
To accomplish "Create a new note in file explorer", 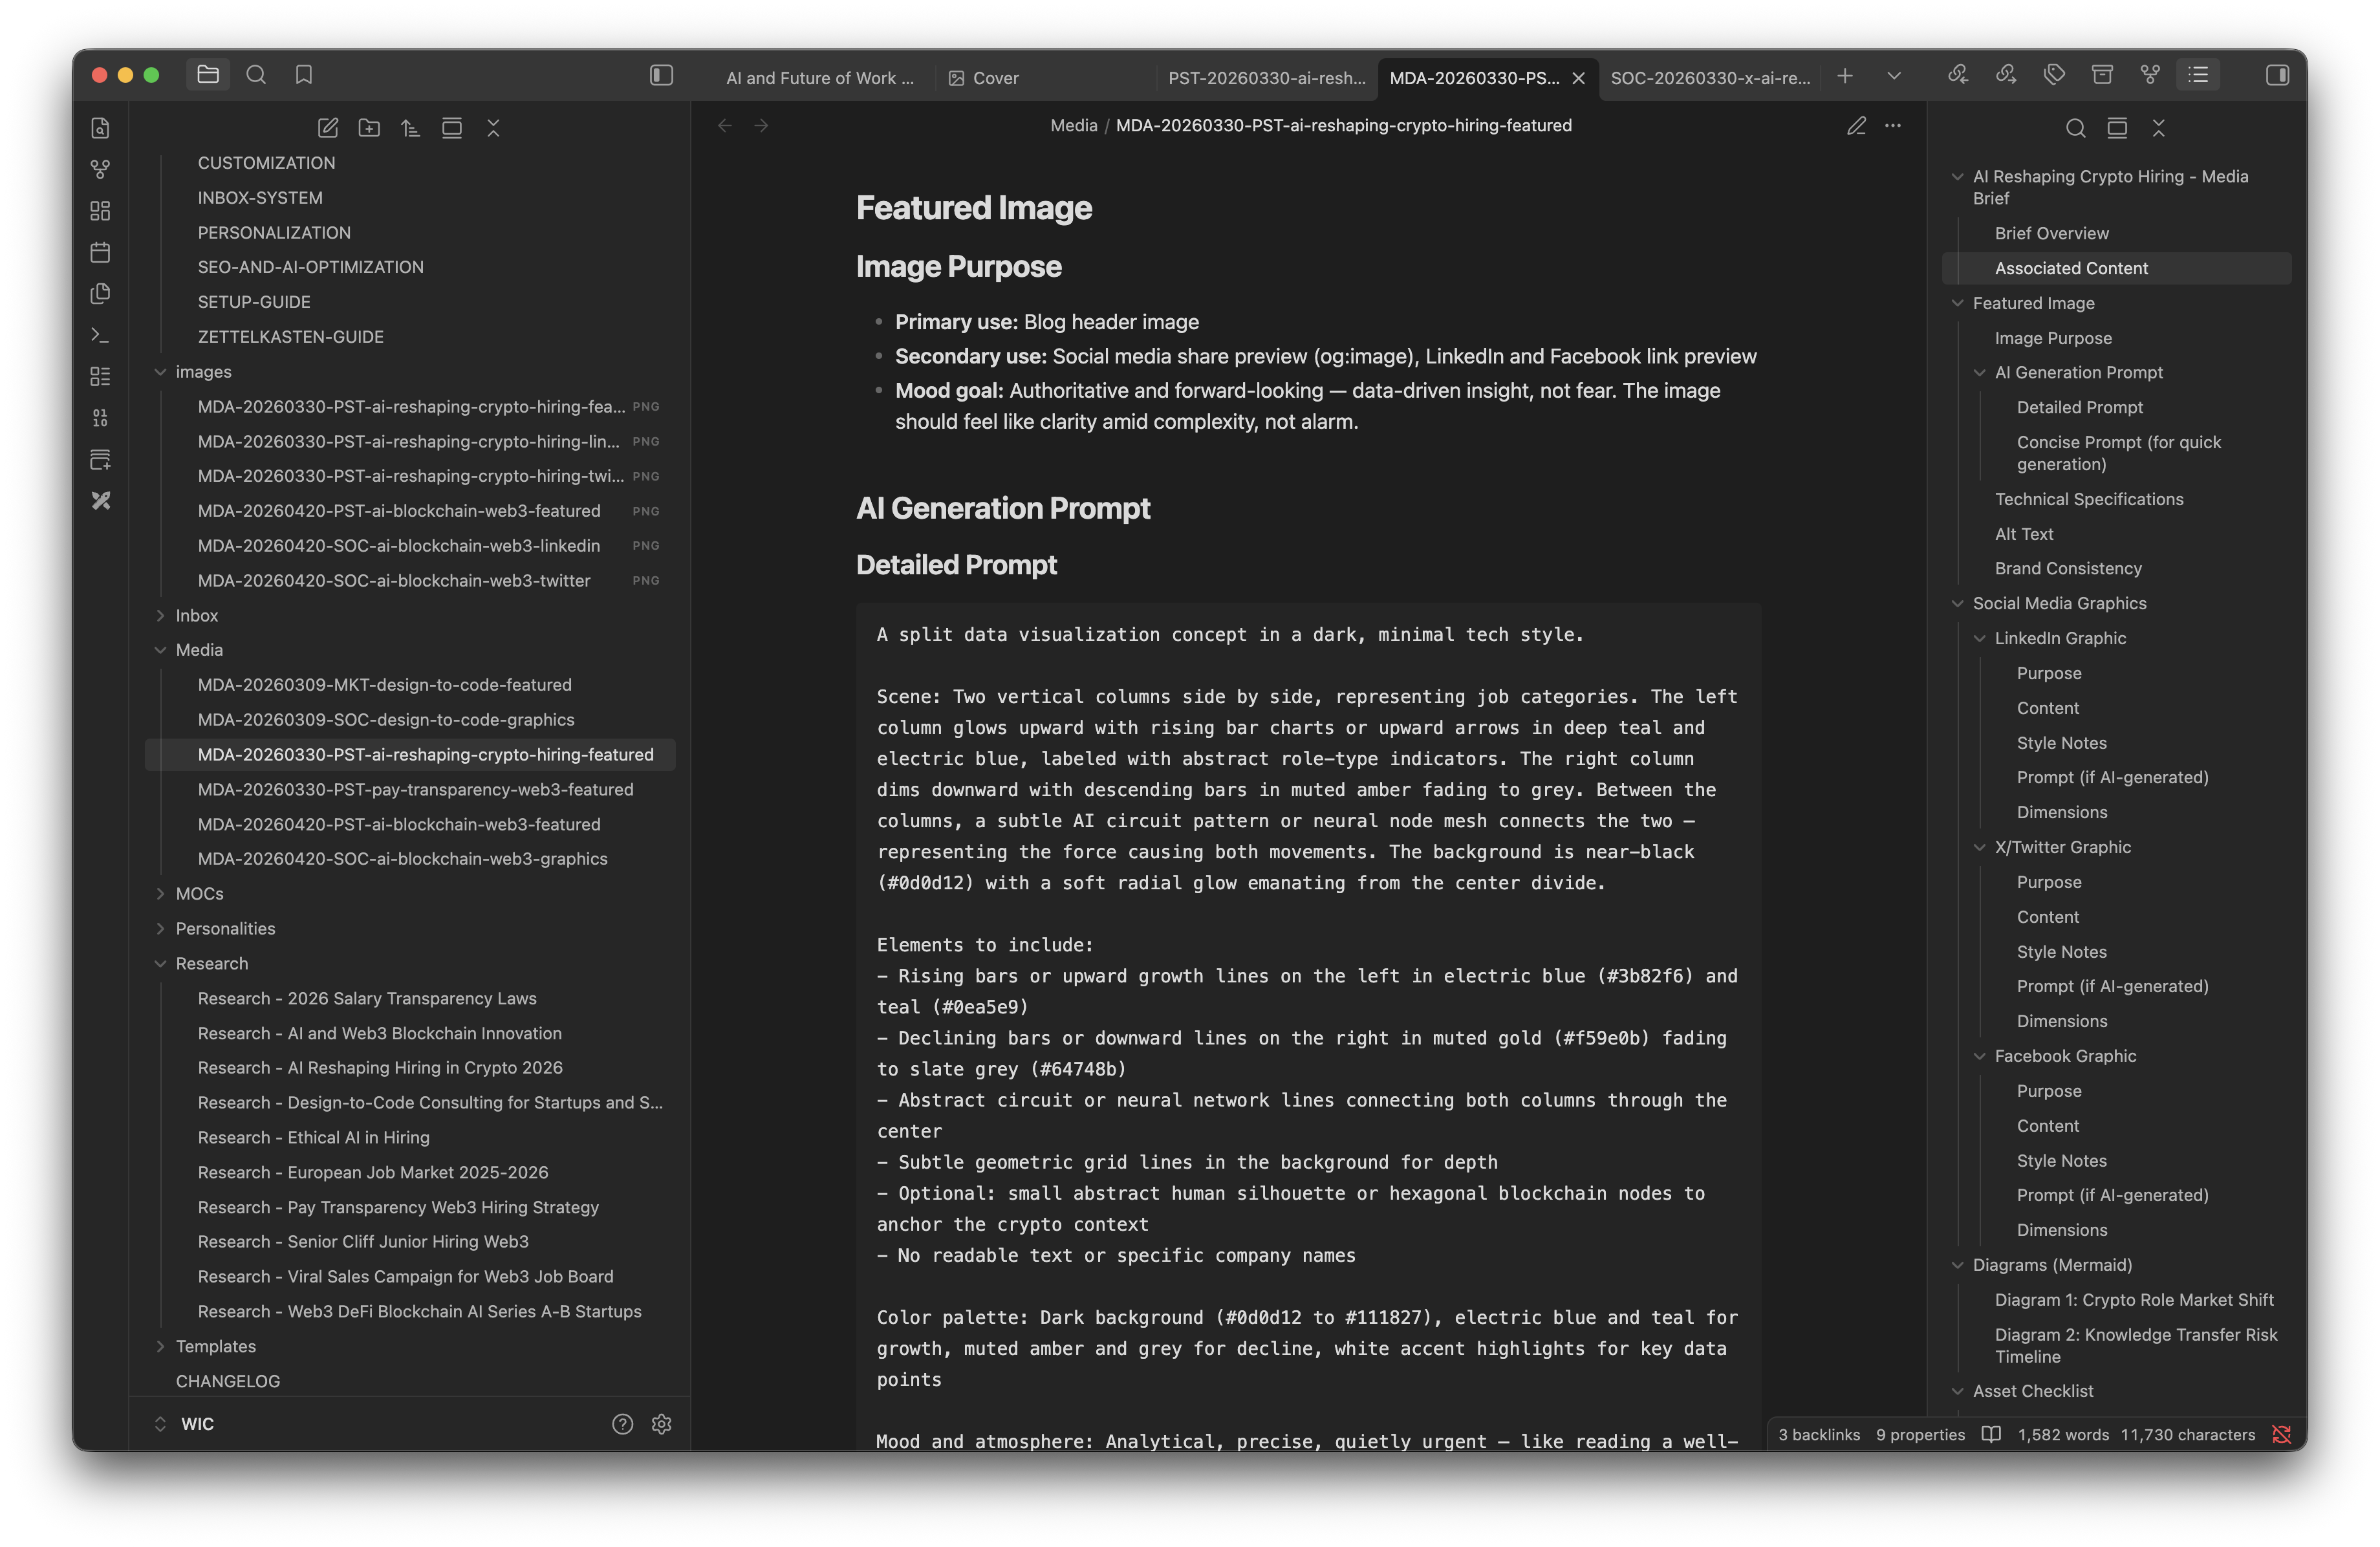I will click(328, 128).
